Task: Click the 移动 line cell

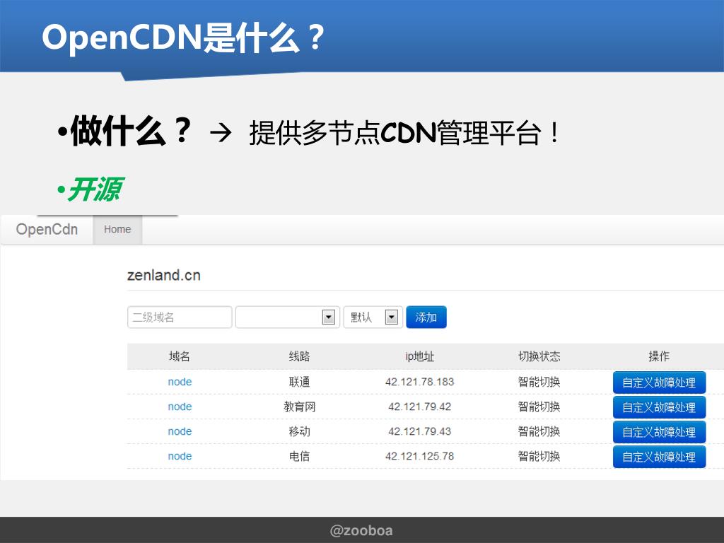Action: (299, 431)
